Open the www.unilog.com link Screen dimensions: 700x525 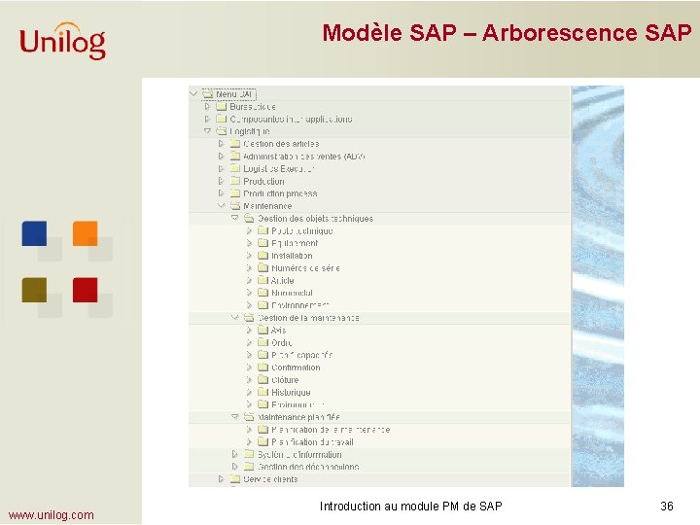[51, 515]
